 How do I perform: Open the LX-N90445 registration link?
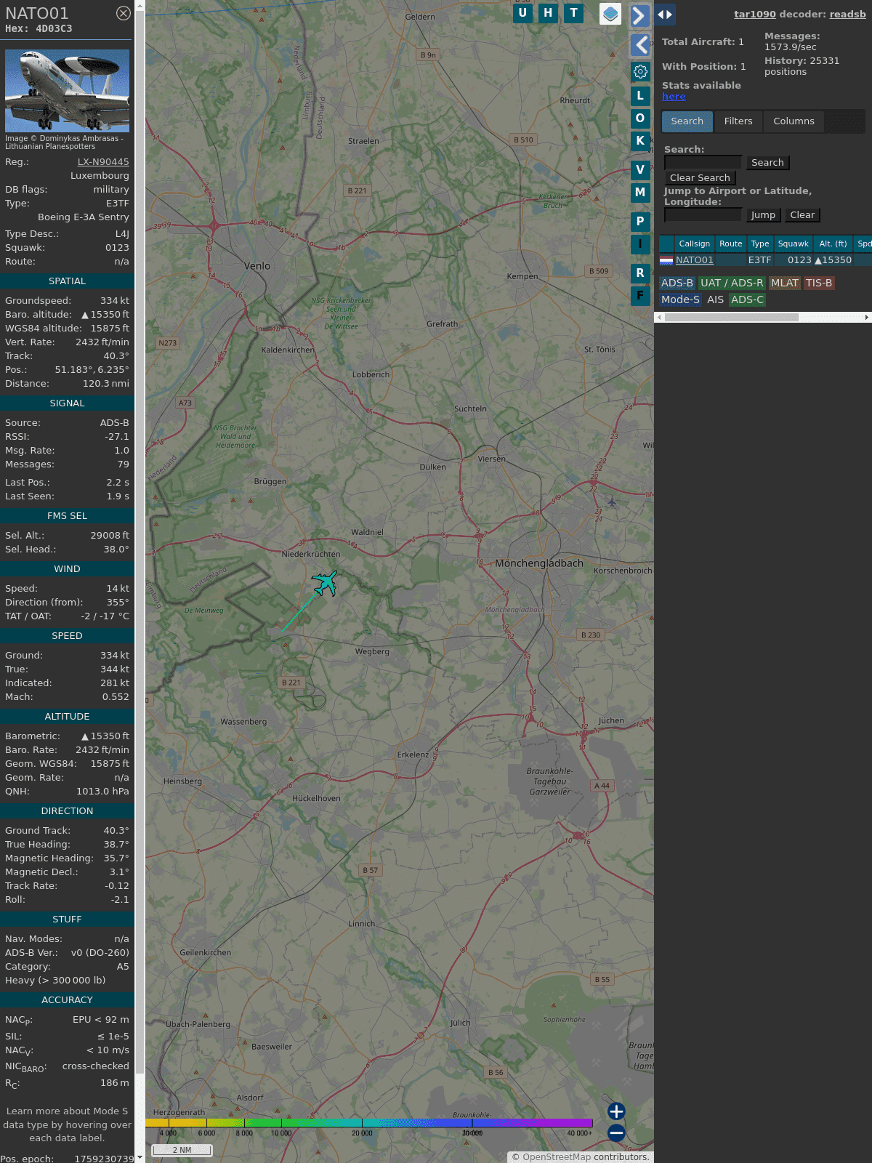tap(103, 162)
